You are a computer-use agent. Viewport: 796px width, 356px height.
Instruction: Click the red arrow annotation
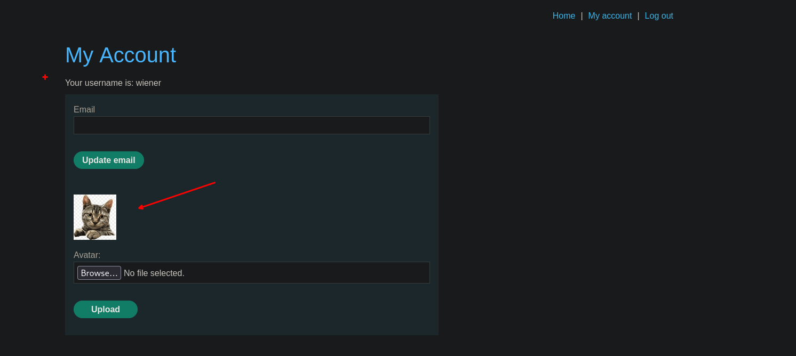177,195
